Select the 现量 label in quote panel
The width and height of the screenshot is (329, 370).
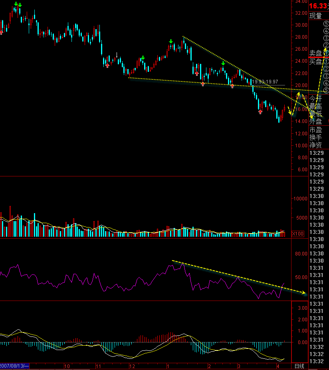pos(315,16)
